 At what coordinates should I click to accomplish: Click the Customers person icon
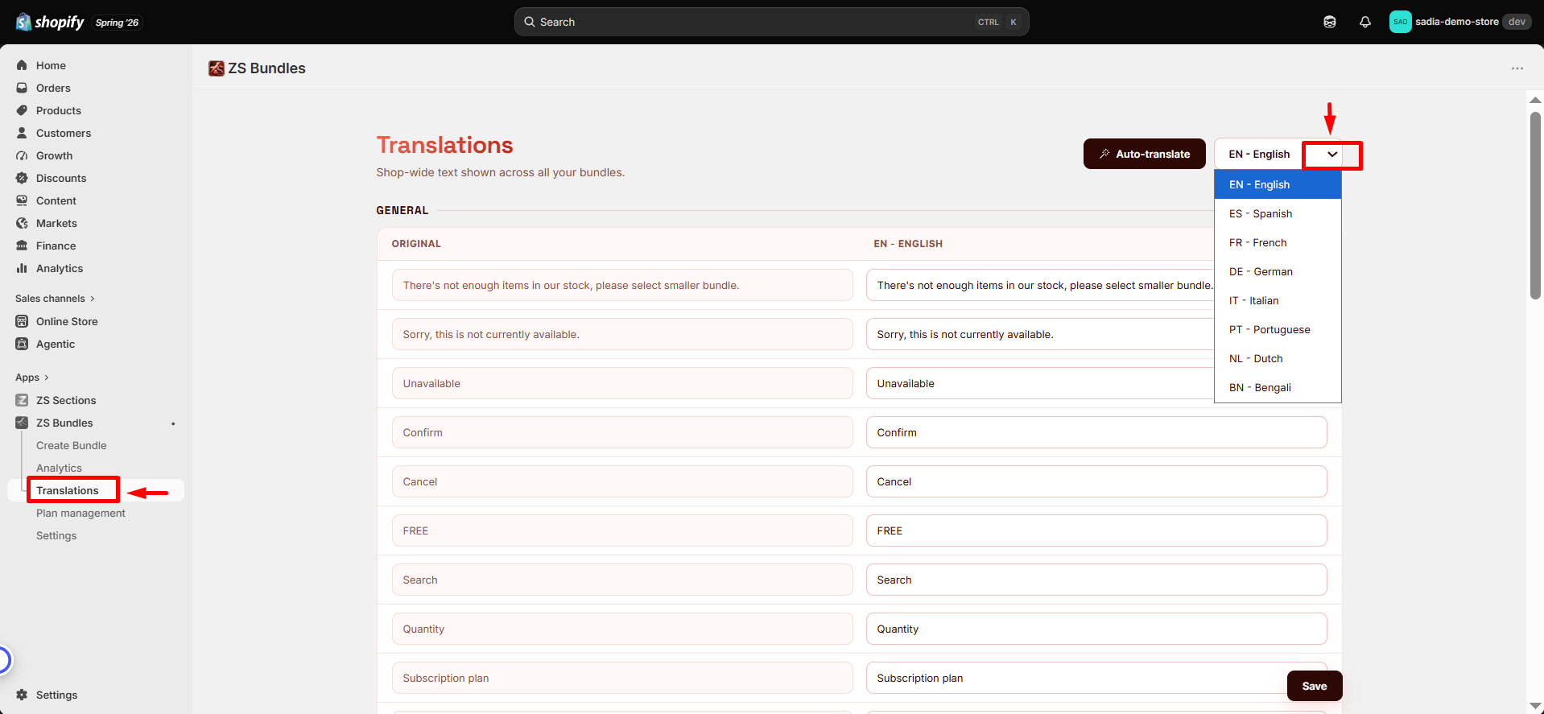[x=22, y=133]
